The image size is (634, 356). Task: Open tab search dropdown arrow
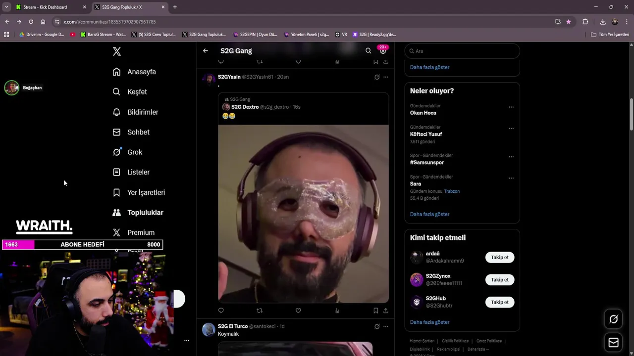click(x=6, y=7)
